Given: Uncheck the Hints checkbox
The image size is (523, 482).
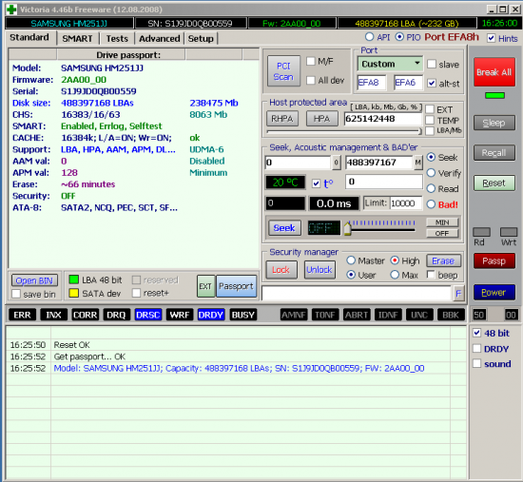Looking at the screenshot, I should click(491, 38).
